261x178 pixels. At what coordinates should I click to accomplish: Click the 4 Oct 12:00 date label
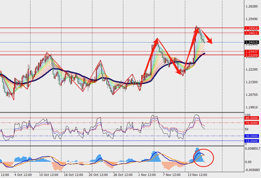pyautogui.click(x=23, y=175)
